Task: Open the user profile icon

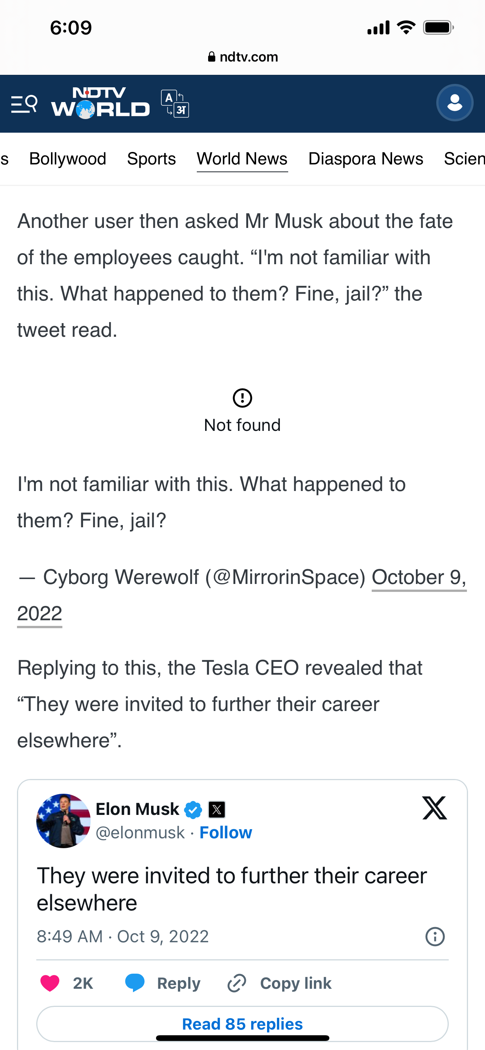Action: click(454, 103)
